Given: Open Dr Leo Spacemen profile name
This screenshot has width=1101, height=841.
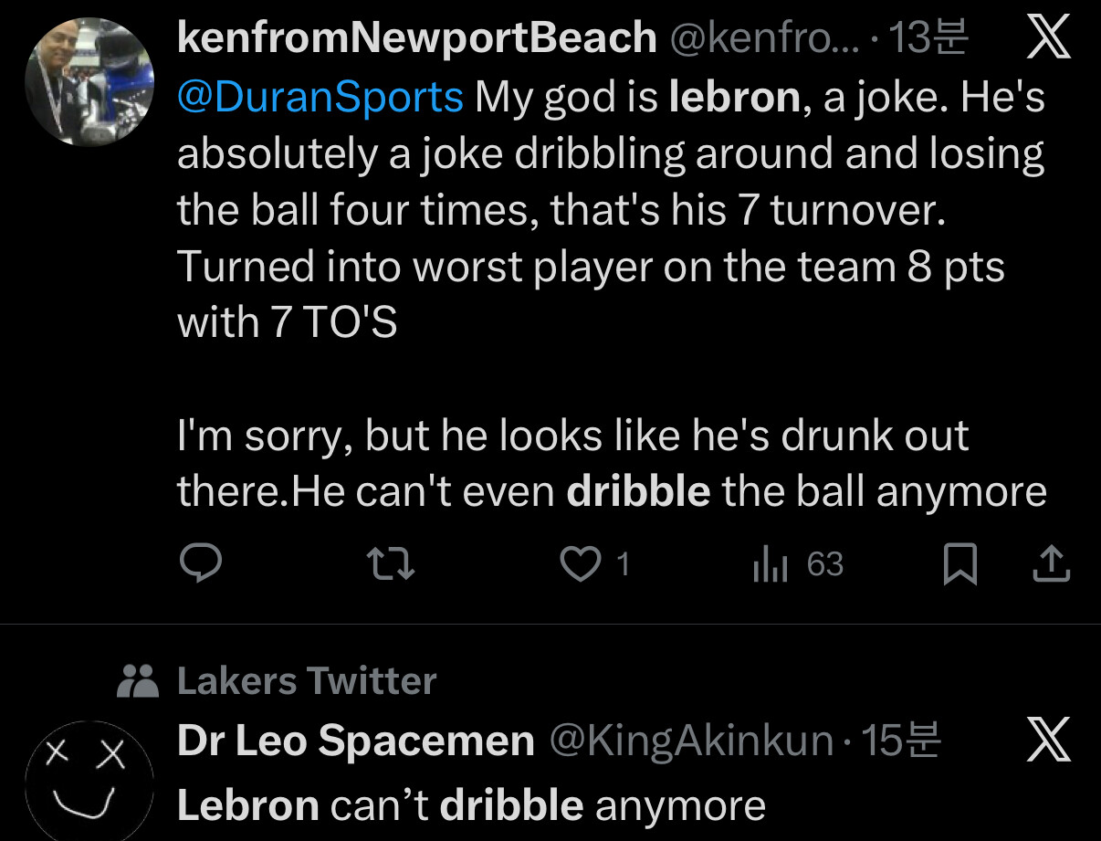Looking at the screenshot, I should [355, 741].
